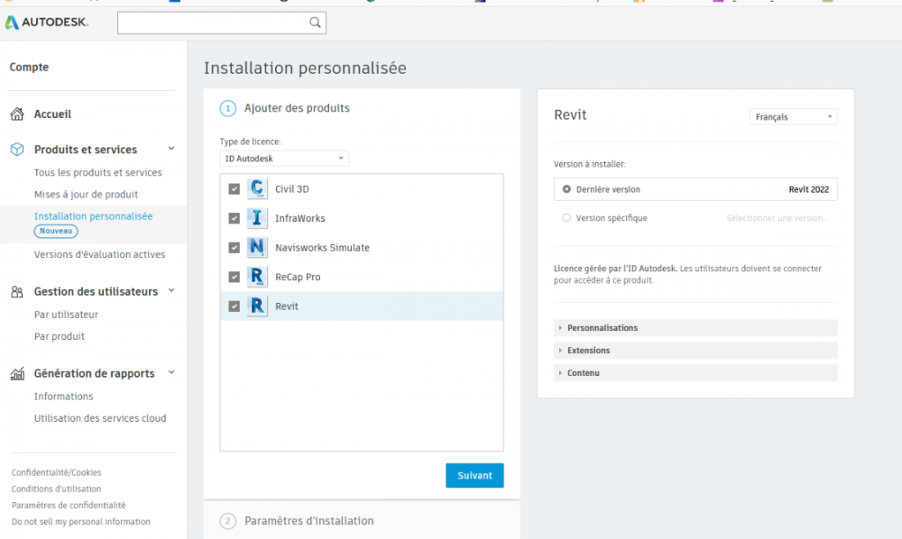Collapse the Génération de rapports chevron

(170, 372)
